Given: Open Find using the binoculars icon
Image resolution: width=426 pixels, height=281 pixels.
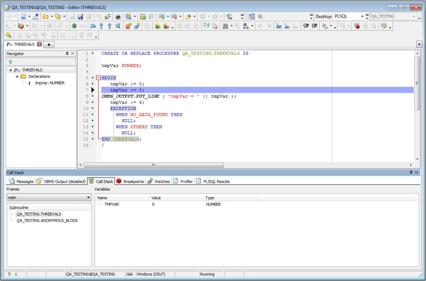Looking at the screenshot, I should tap(225, 26).
